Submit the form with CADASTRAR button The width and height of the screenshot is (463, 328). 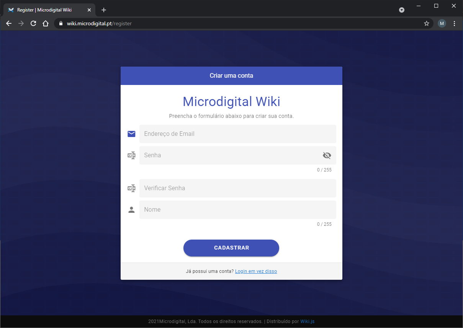point(231,248)
